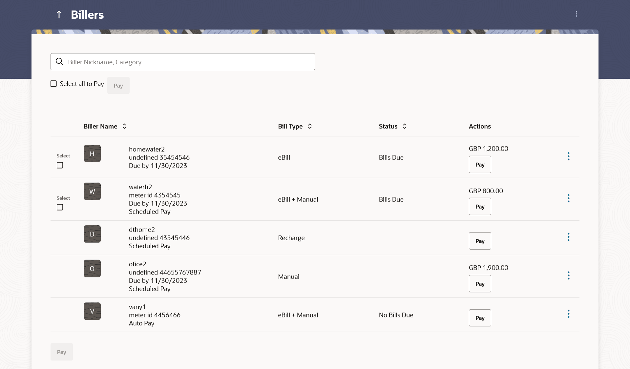630x369 pixels.
Task: Click Pay for vany1 biller
Action: tap(480, 318)
